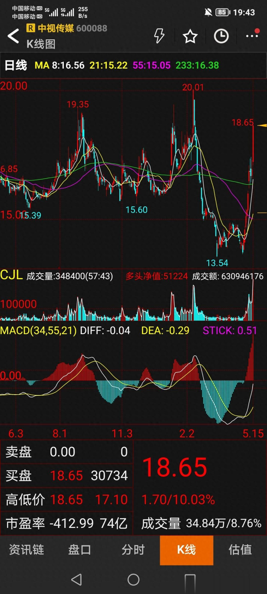
Task: Tap the 55:15.05 moving average value
Action: pyautogui.click(x=151, y=65)
